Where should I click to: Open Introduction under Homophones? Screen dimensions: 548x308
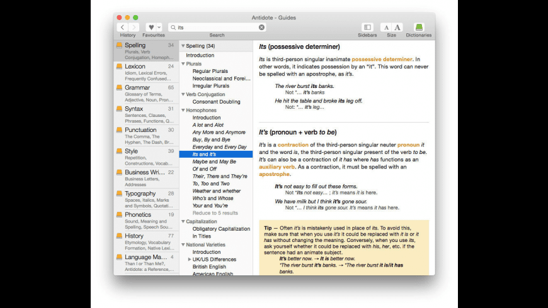tap(206, 118)
